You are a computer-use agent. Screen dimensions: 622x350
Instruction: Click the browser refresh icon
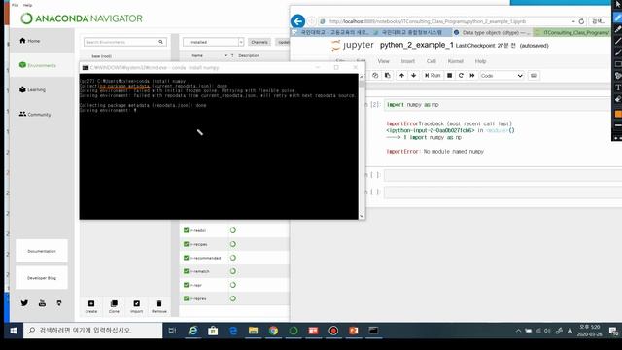coord(581,21)
